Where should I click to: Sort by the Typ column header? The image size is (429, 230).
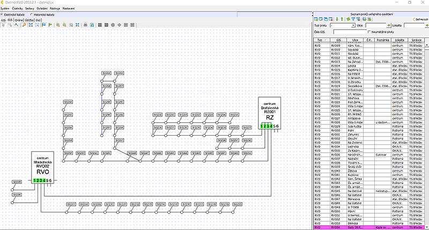[321, 40]
